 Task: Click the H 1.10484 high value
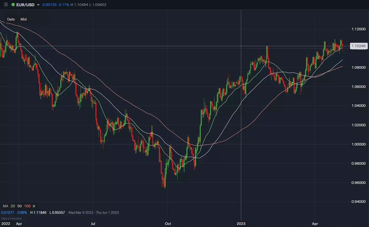pyautogui.click(x=79, y=5)
